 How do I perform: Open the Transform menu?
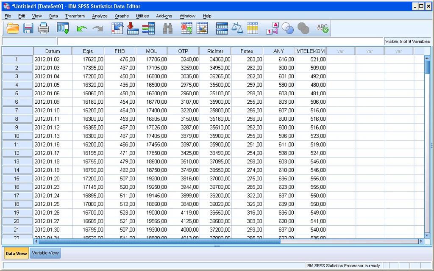[x=75, y=16]
